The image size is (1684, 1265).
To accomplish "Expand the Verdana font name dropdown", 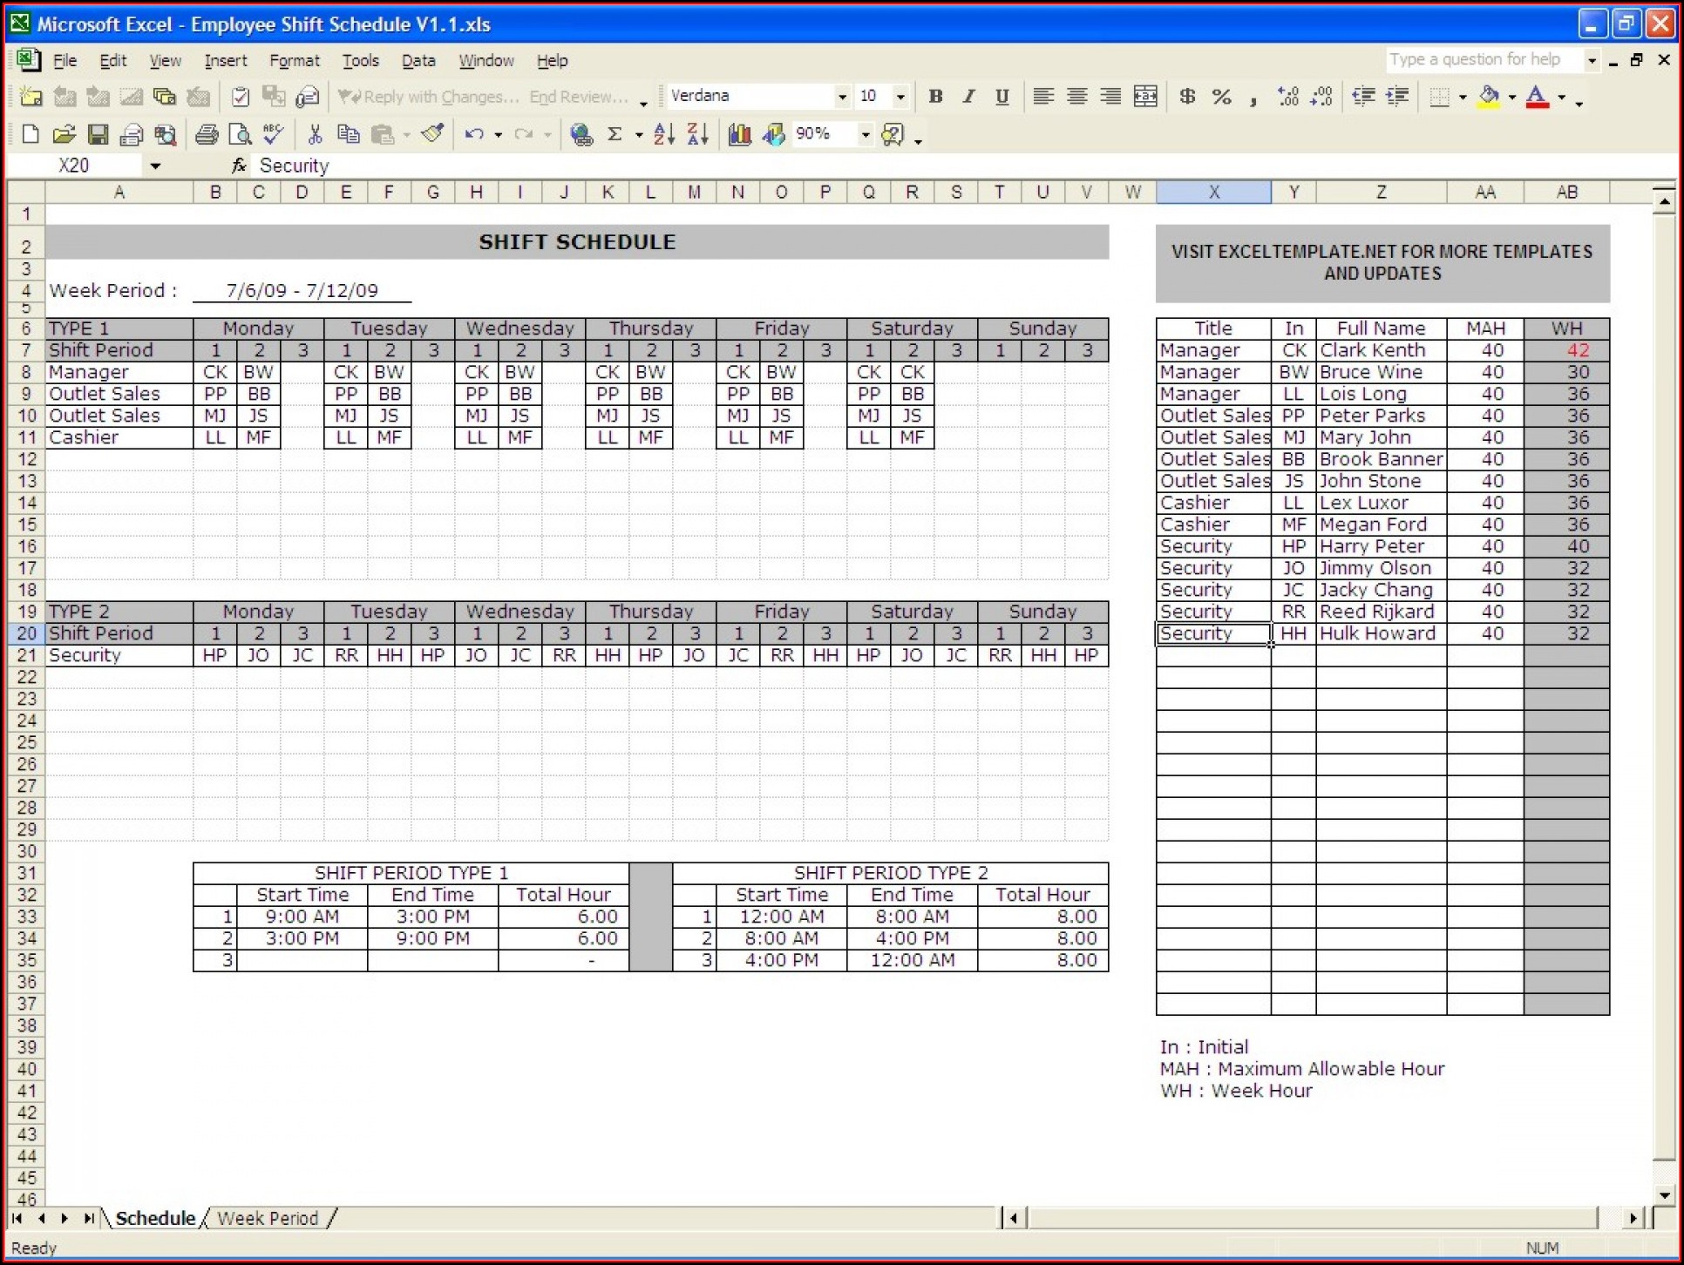I will coord(841,97).
